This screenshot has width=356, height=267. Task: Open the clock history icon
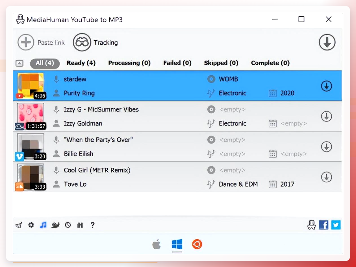pos(68,225)
